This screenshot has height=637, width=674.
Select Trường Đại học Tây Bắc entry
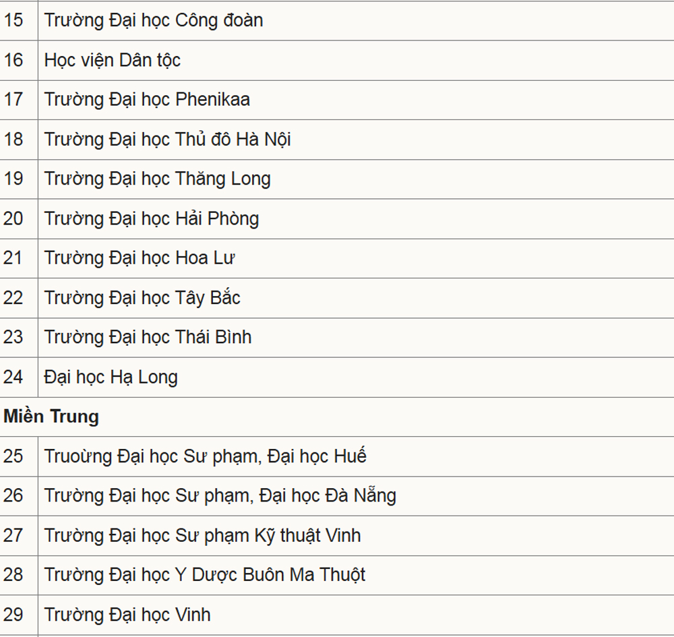point(142,298)
